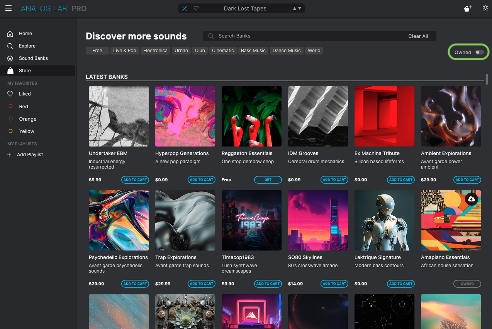Open Hyperpop Generations cover thumbnail
This screenshot has width=492, height=329.
pyautogui.click(x=185, y=116)
